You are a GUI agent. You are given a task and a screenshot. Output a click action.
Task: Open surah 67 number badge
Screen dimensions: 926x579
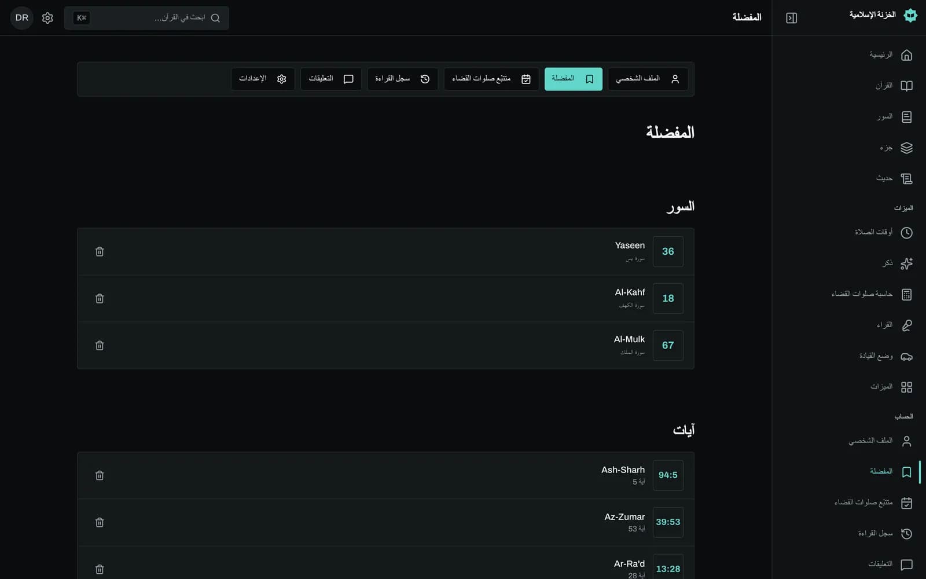(x=668, y=345)
